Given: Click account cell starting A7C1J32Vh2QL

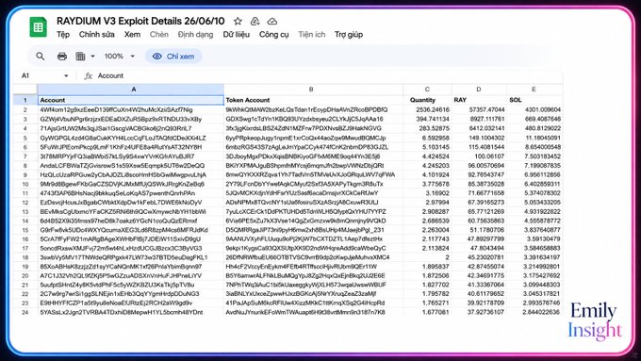Looking at the screenshot, I should pyautogui.click(x=131, y=276).
